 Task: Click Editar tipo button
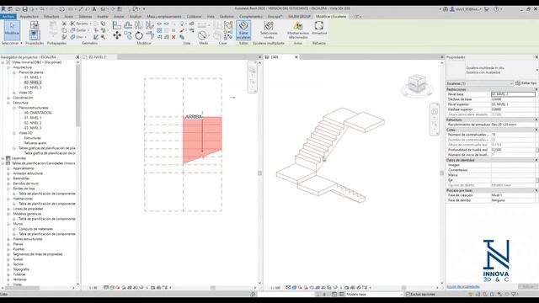[x=526, y=83]
